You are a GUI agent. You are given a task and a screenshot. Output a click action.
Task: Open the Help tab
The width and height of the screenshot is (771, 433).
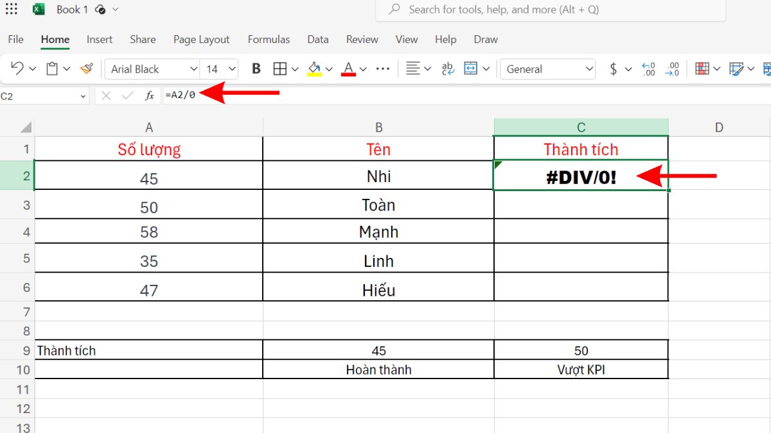(446, 39)
